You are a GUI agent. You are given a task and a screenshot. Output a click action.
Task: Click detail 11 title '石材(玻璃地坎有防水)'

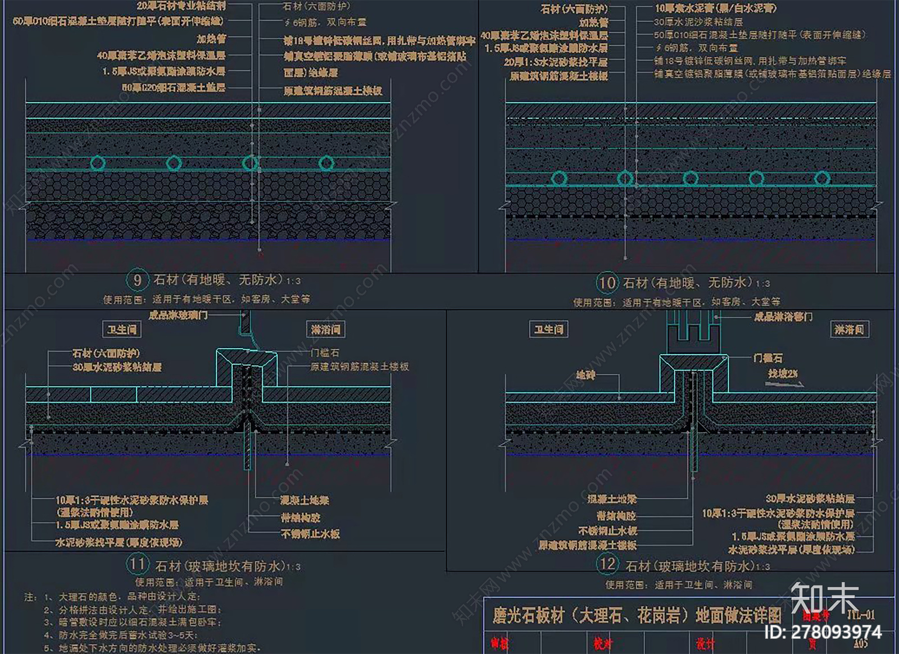pos(220,566)
